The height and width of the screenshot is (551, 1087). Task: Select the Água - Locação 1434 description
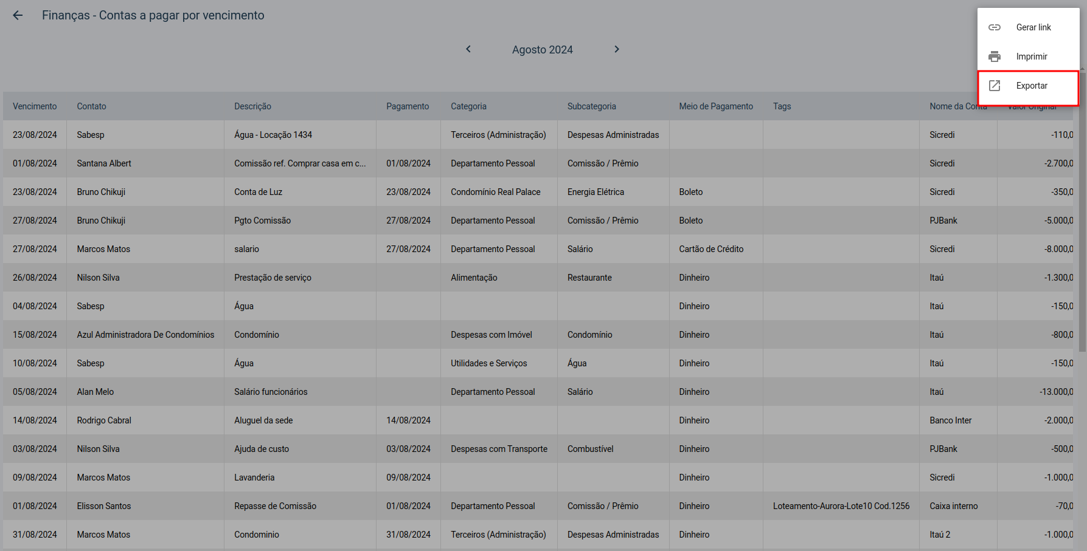[273, 135]
